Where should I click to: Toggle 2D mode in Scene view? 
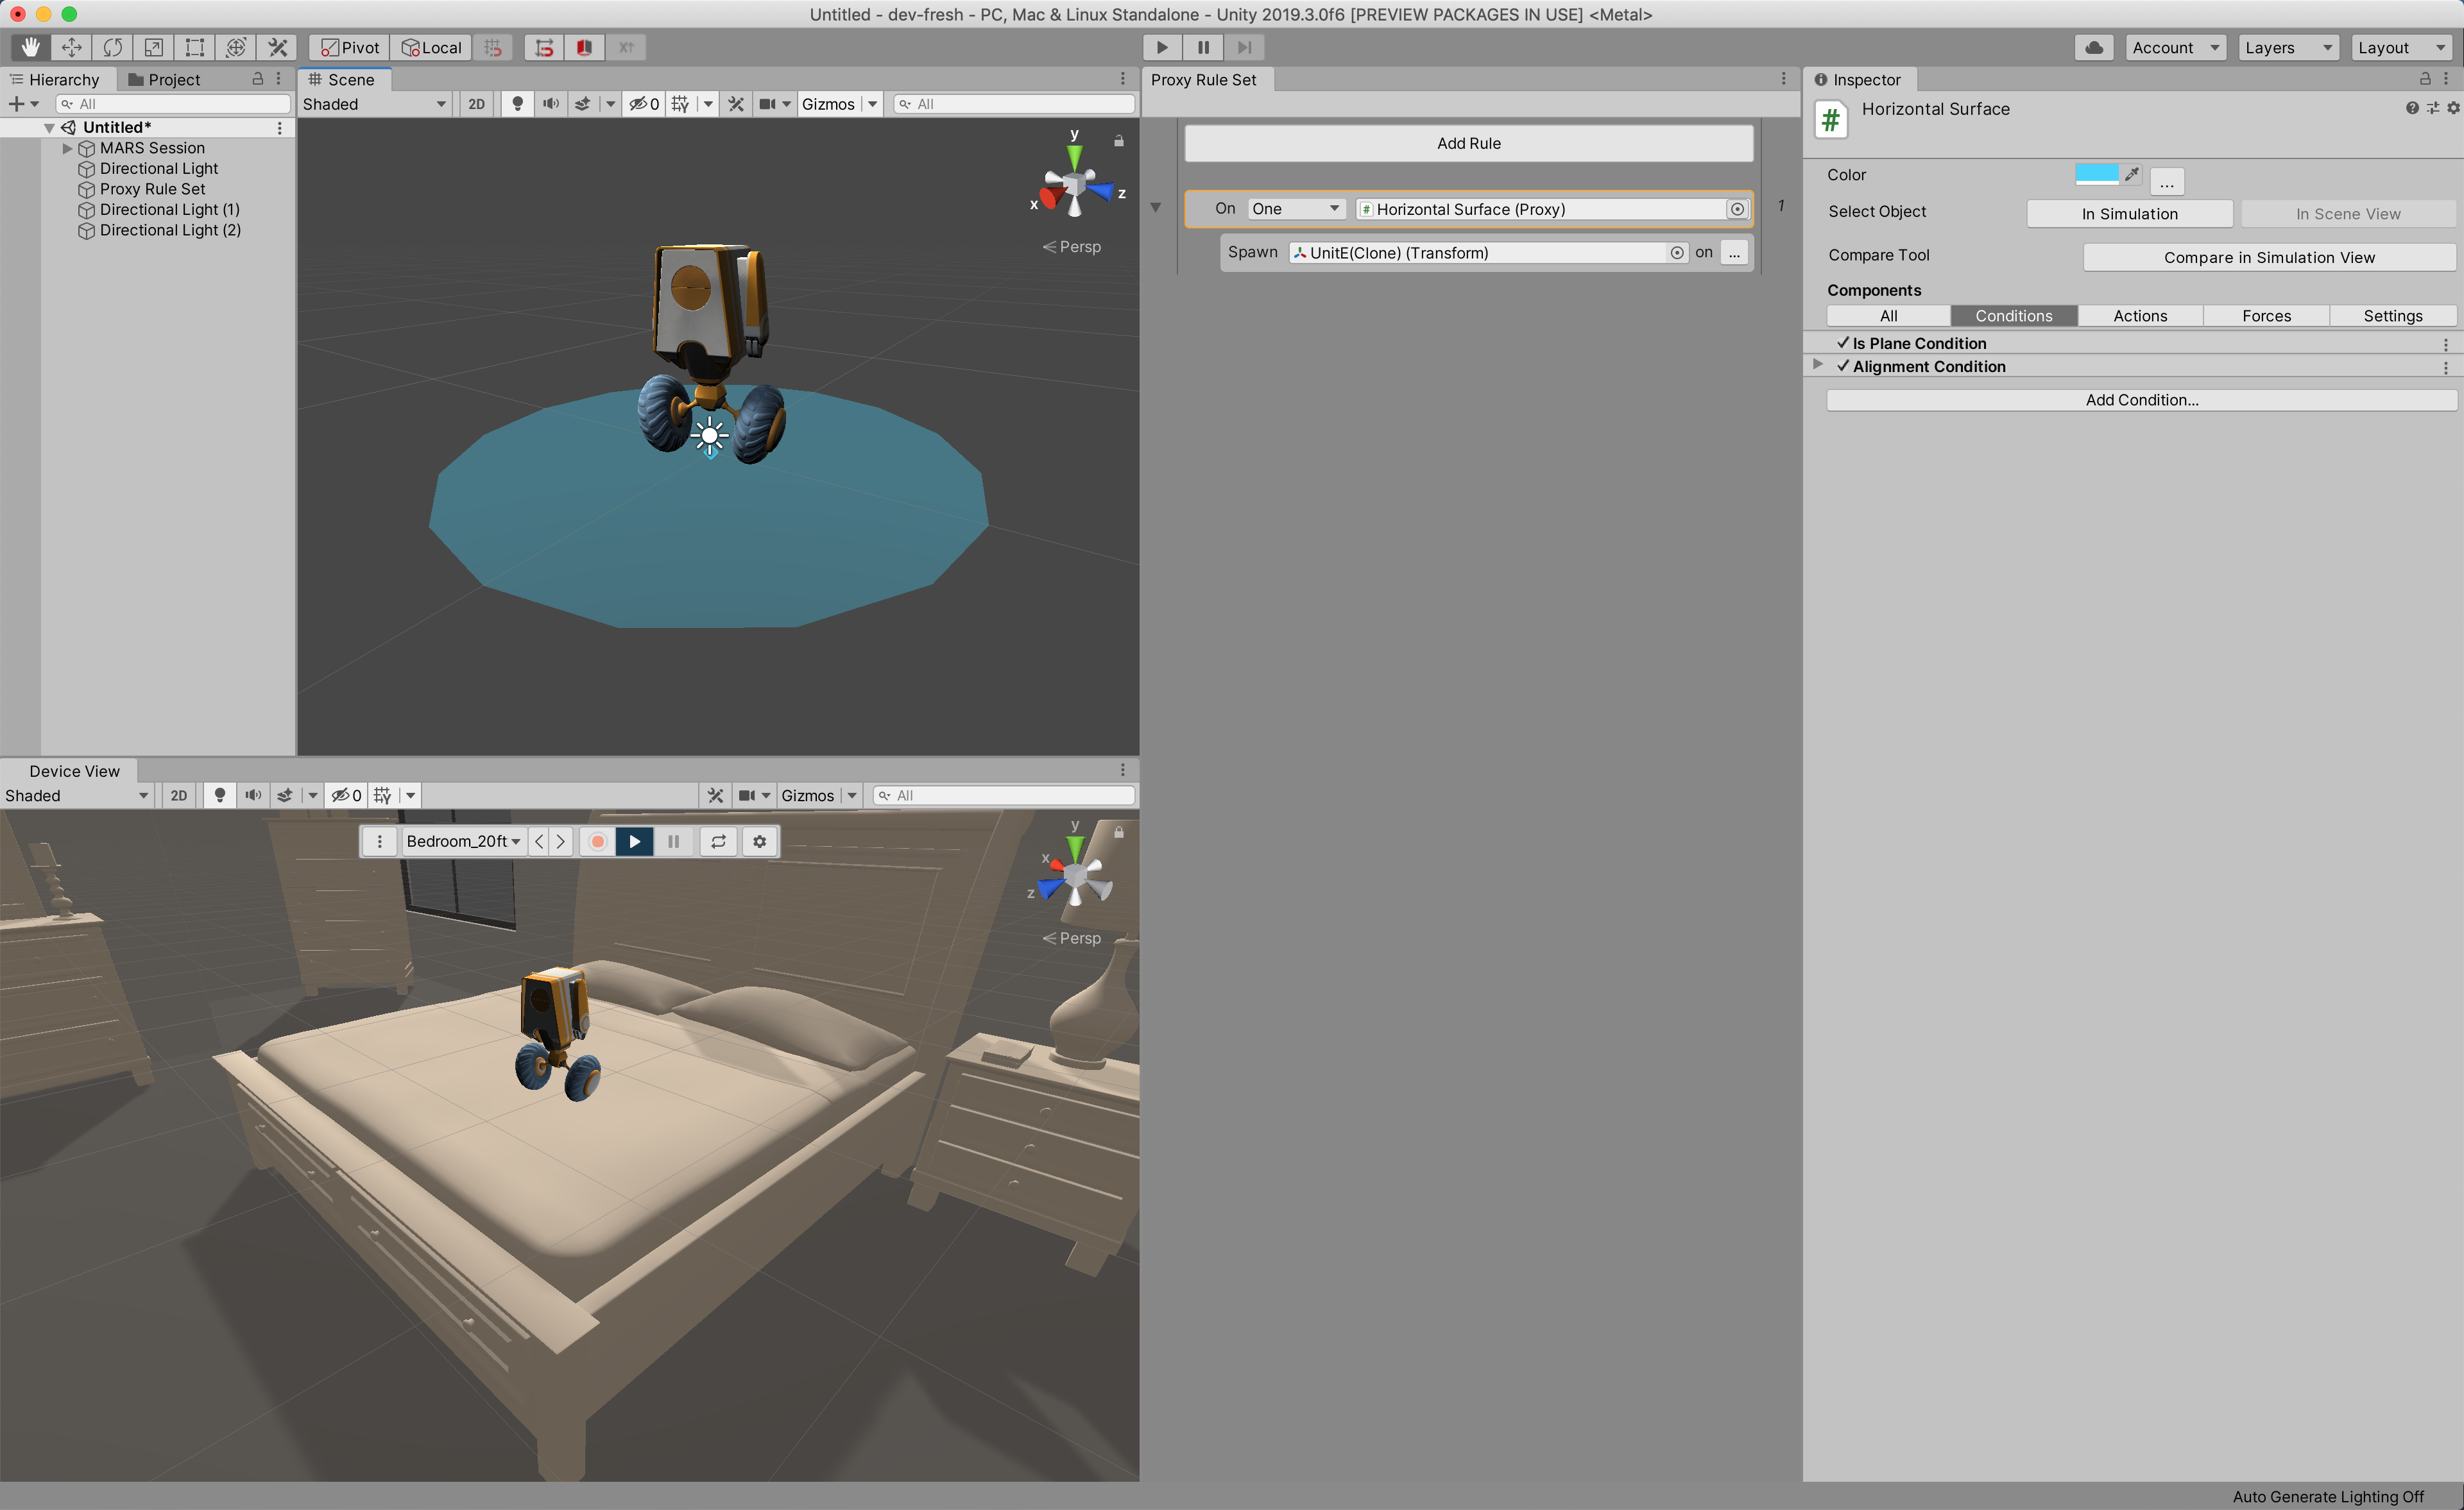(477, 104)
